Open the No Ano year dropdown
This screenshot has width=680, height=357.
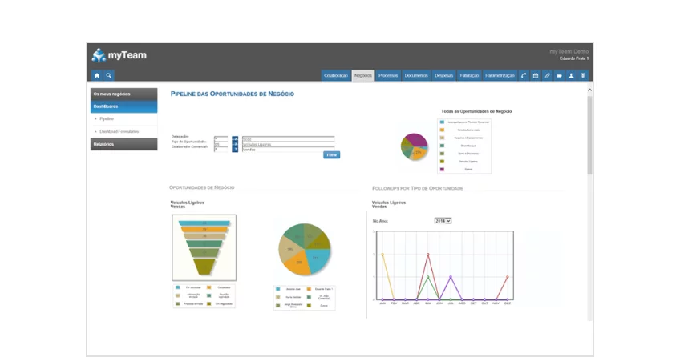click(x=443, y=220)
